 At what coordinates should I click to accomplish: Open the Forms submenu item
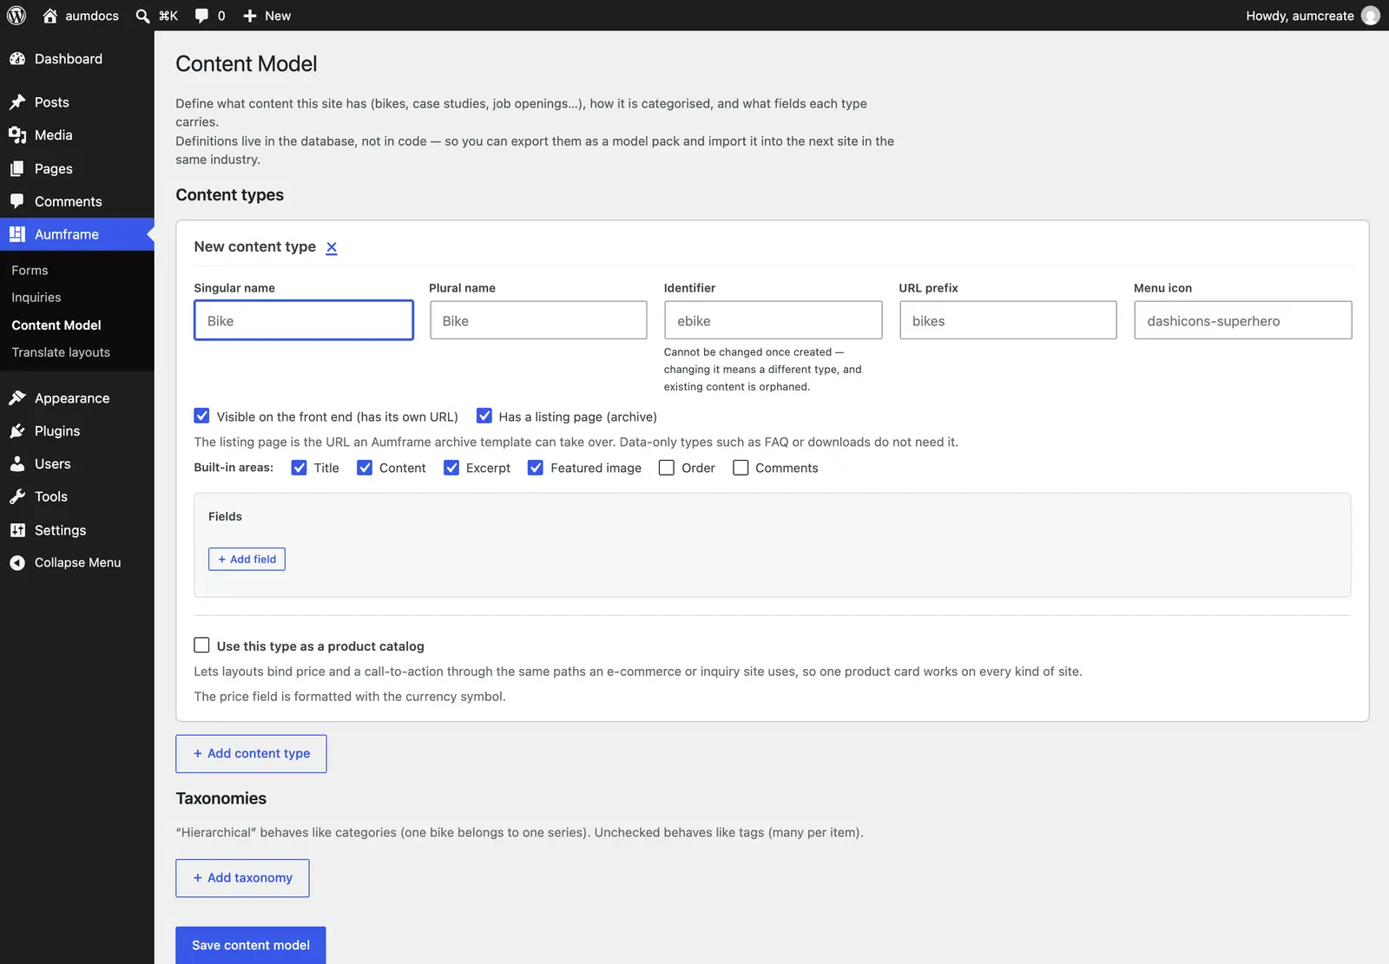(x=30, y=271)
